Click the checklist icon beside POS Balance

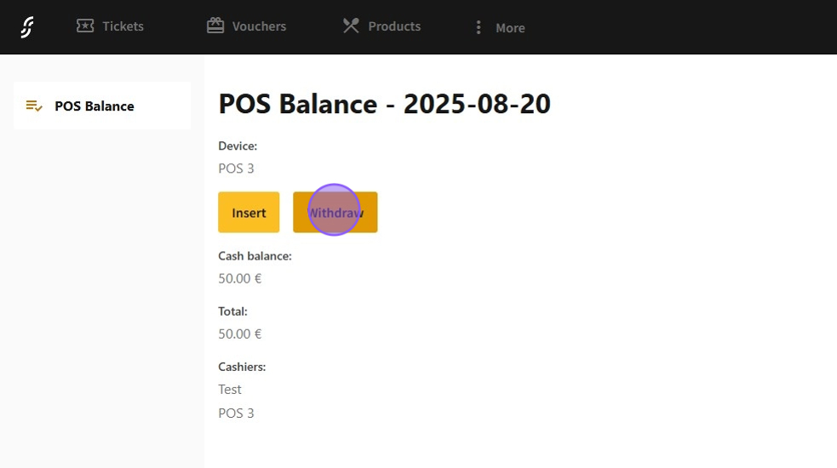point(34,106)
